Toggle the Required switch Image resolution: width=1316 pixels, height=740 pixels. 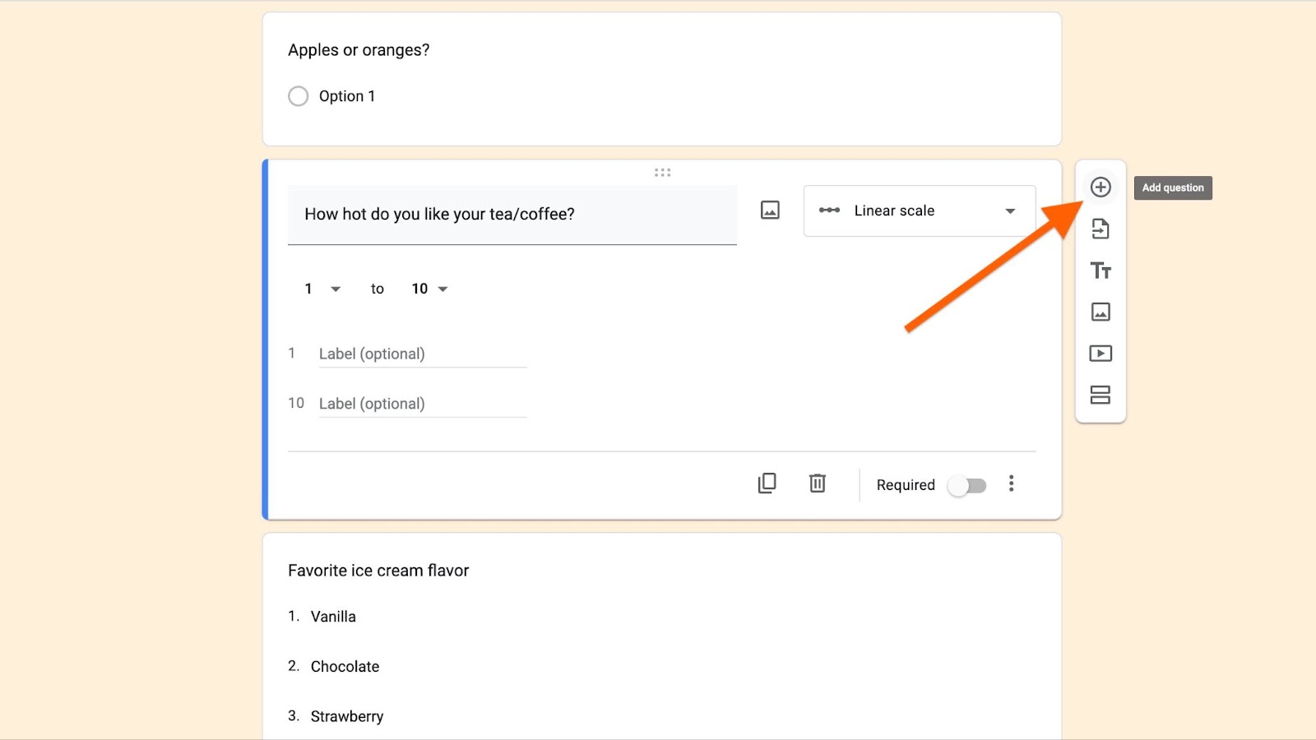tap(967, 485)
